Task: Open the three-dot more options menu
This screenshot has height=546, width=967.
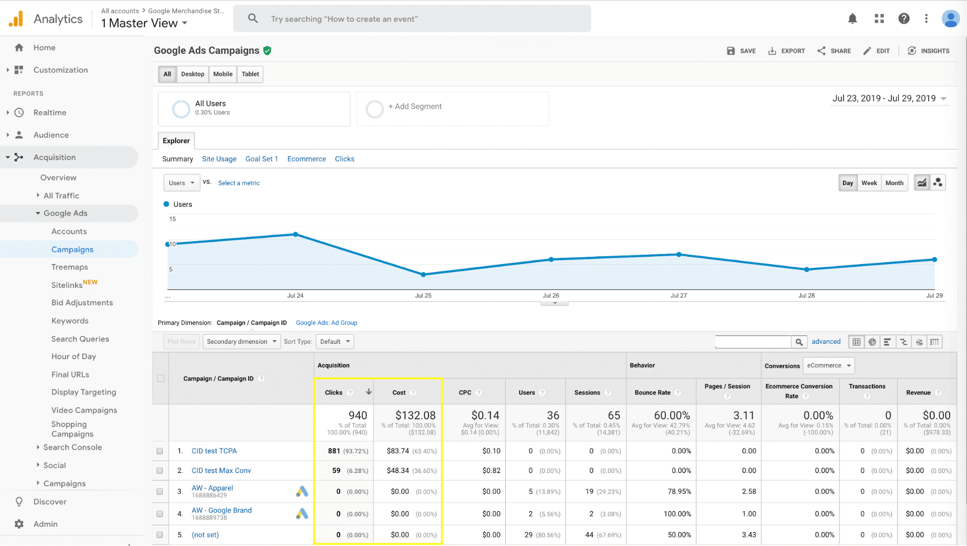Action: 926,19
